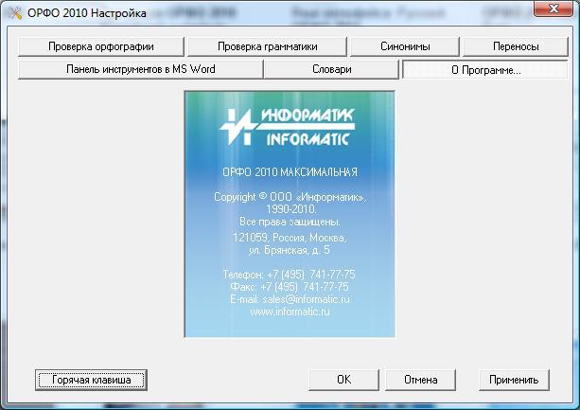The width and height of the screenshot is (580, 410).
Task: Switch to the Проверка грамматики tab
Action: (x=266, y=46)
